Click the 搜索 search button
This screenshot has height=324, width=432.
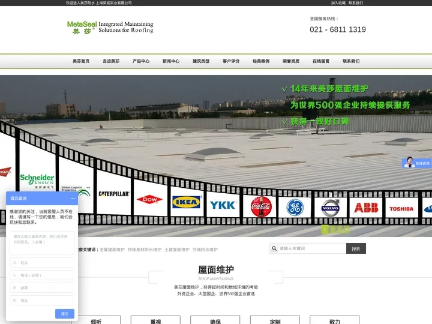click(356, 248)
